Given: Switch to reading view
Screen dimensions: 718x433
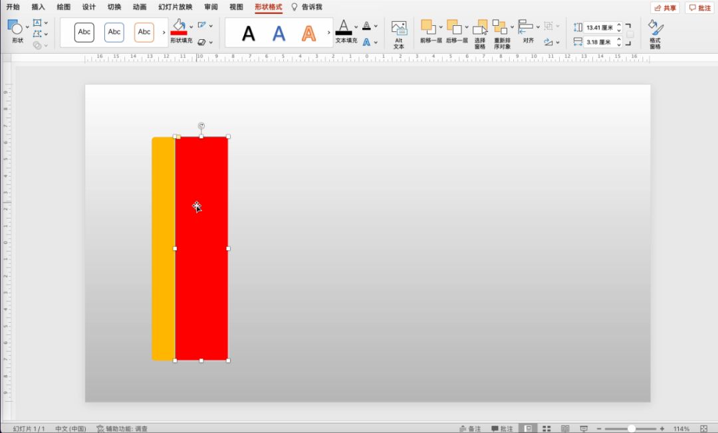Looking at the screenshot, I should 565,428.
